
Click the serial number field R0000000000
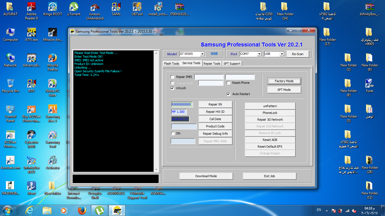pos(182,104)
